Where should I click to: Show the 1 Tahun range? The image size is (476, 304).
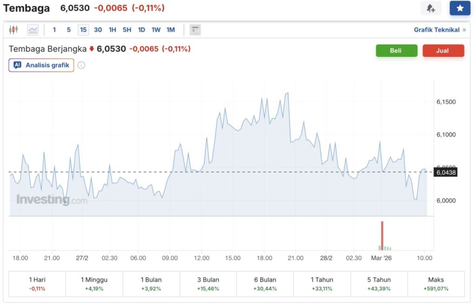(x=322, y=284)
